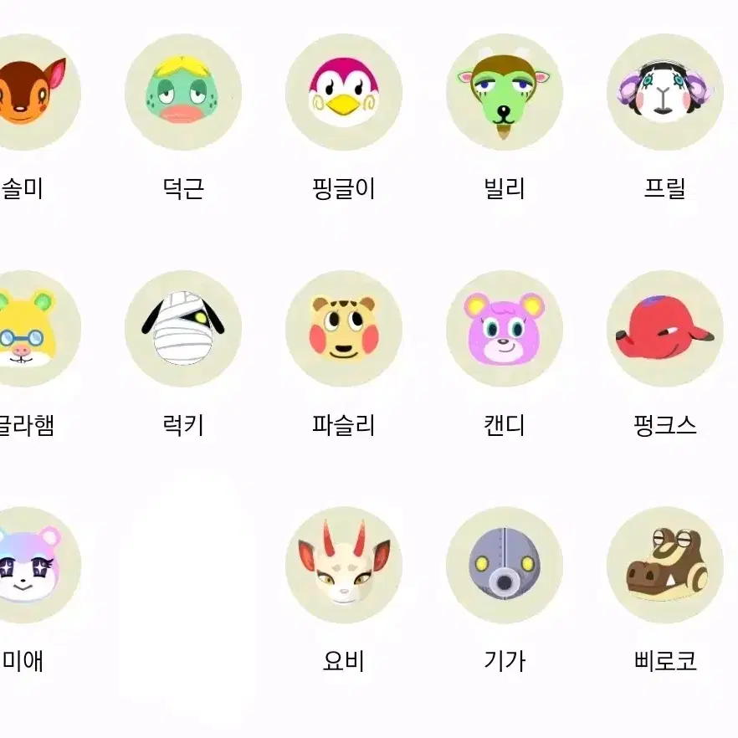Click the 덕근 name label
The image size is (738, 738).
point(183,189)
